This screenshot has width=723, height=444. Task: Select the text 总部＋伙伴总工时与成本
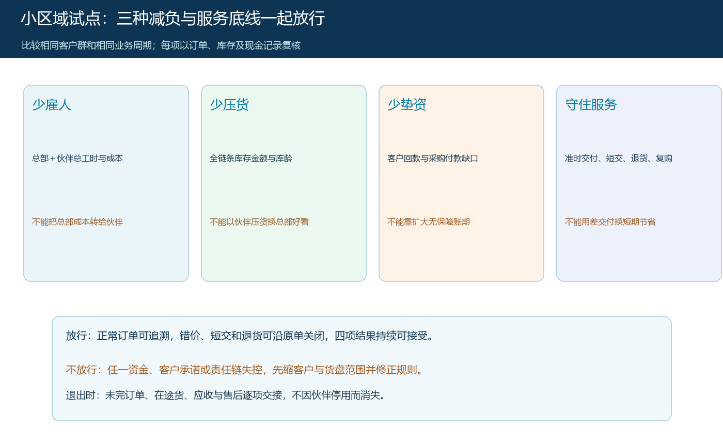(x=77, y=158)
